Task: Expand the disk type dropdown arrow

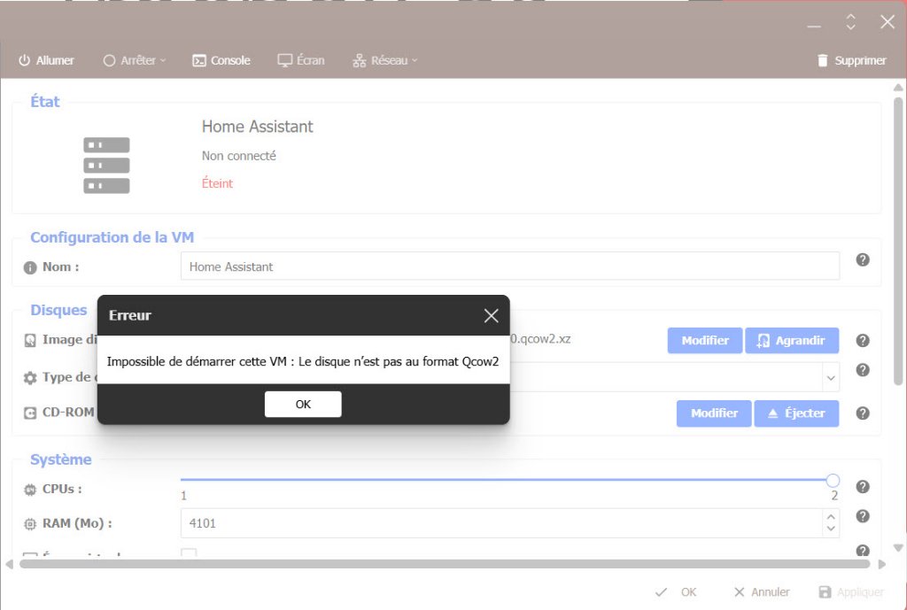Action: tap(831, 378)
